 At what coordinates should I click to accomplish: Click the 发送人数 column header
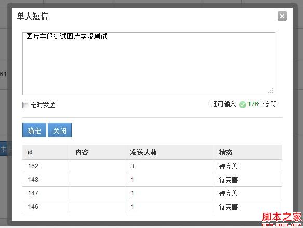[169, 152]
